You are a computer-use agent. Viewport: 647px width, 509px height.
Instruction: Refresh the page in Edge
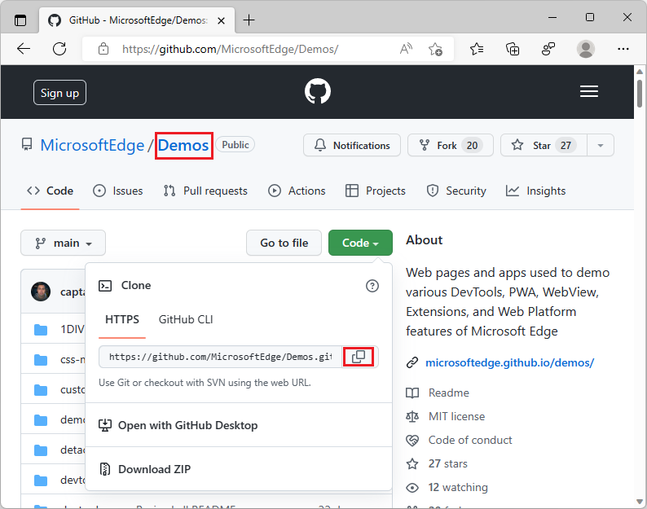tap(59, 49)
